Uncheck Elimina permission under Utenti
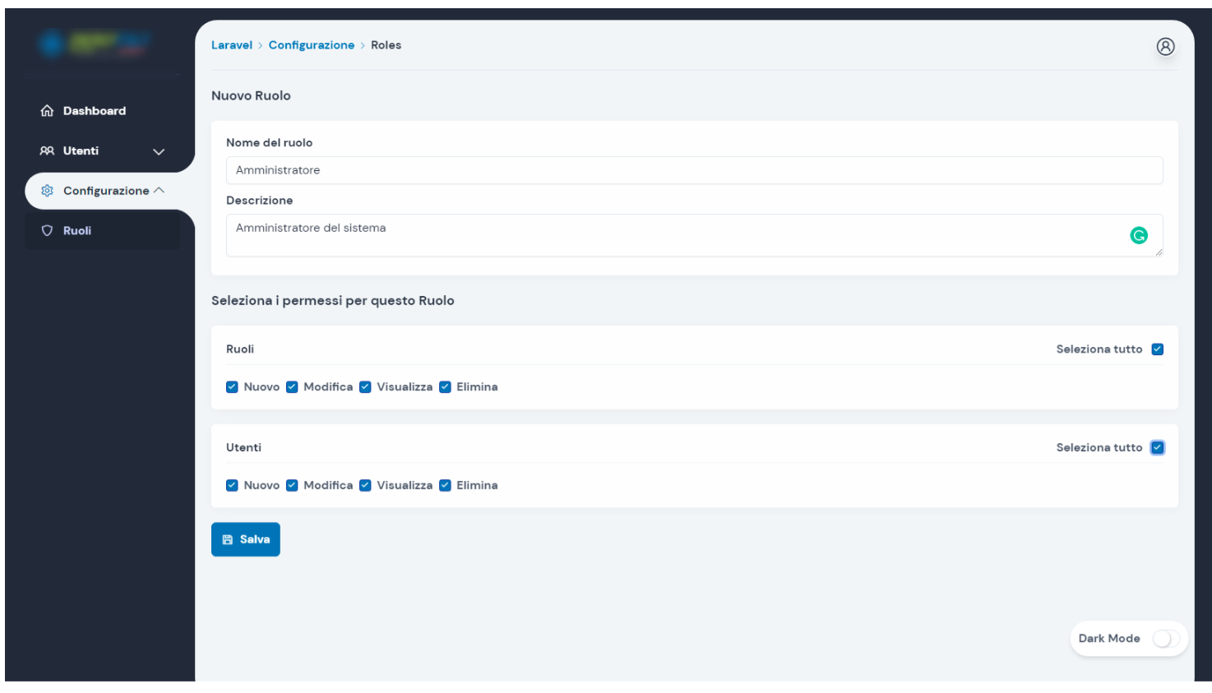The width and height of the screenshot is (1212, 693). [445, 486]
